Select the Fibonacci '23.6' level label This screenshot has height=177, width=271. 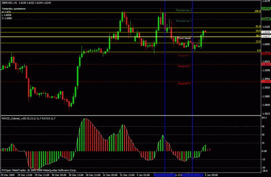click(258, 42)
